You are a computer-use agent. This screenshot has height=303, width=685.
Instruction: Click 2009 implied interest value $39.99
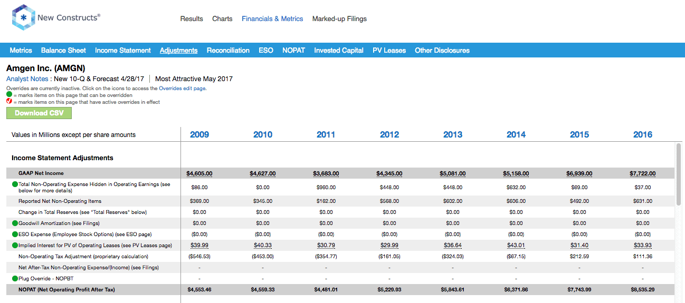pos(199,245)
